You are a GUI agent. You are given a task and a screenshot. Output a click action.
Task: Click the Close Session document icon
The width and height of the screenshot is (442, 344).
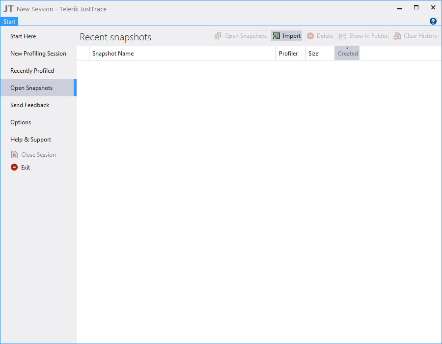click(x=14, y=154)
